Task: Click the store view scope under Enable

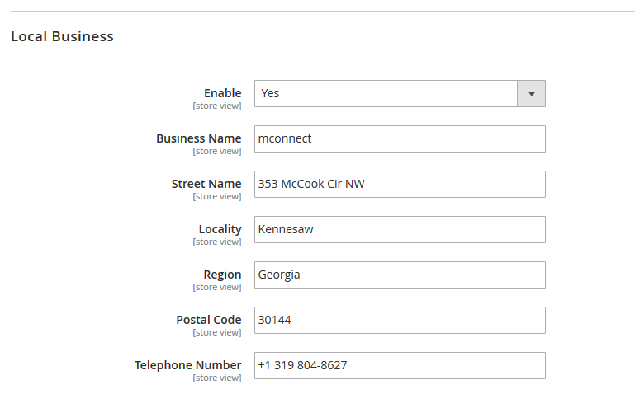Action: [217, 106]
